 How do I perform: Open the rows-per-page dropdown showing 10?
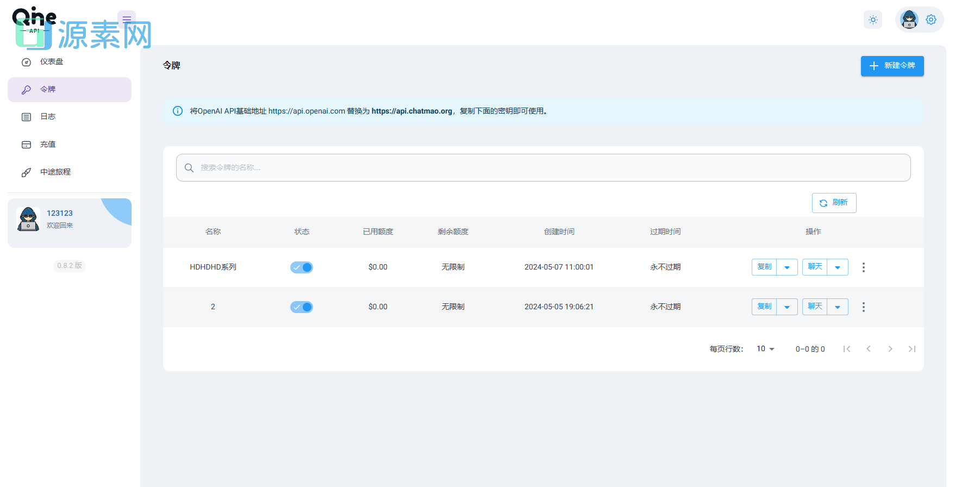coord(765,349)
